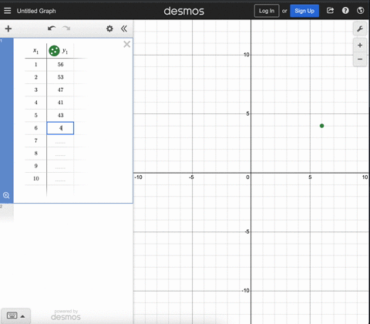The image size is (370, 324).
Task: Open the on-screen keyboard
Action: coord(12,316)
